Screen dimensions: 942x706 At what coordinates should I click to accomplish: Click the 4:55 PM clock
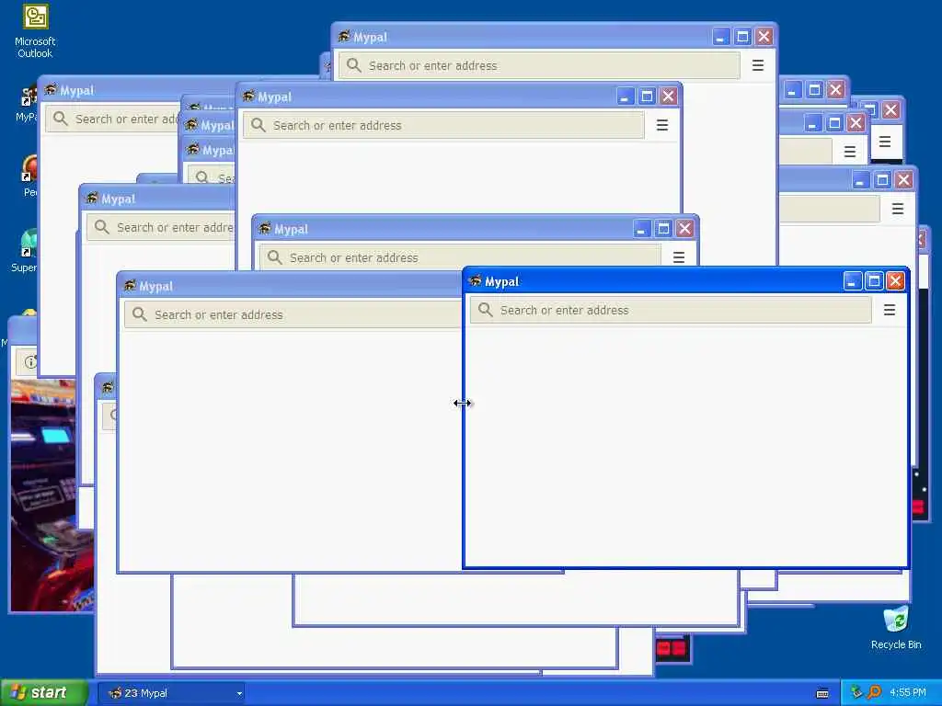[x=908, y=692]
